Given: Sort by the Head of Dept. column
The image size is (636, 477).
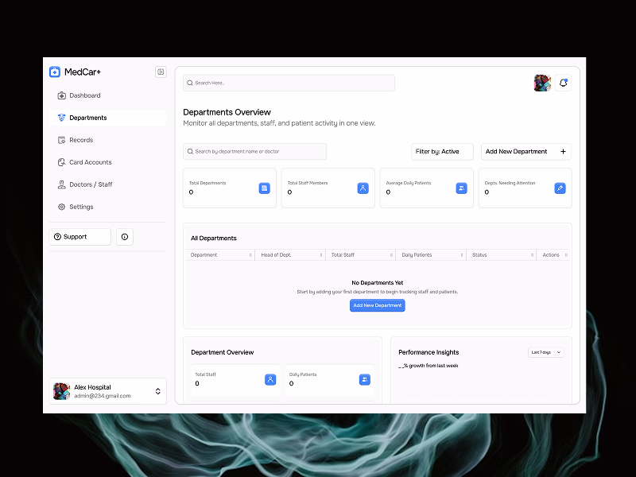Looking at the screenshot, I should pos(290,254).
